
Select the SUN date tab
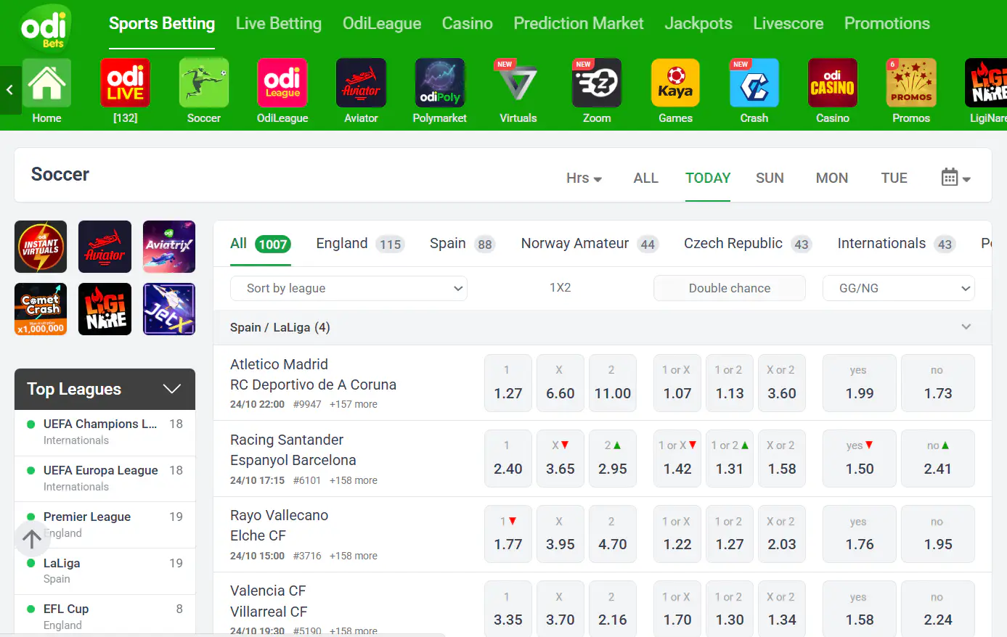(770, 178)
